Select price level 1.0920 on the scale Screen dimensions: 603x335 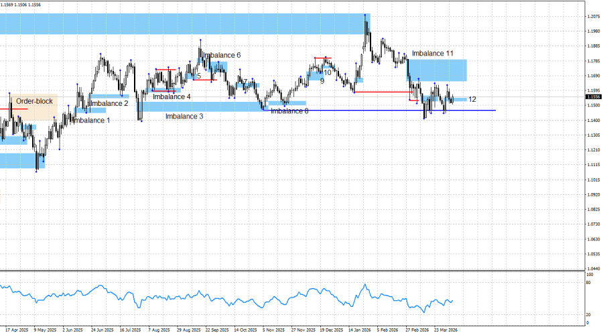(x=594, y=194)
